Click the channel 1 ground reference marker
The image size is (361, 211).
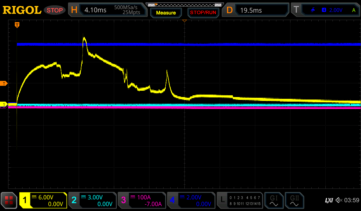click(x=4, y=104)
